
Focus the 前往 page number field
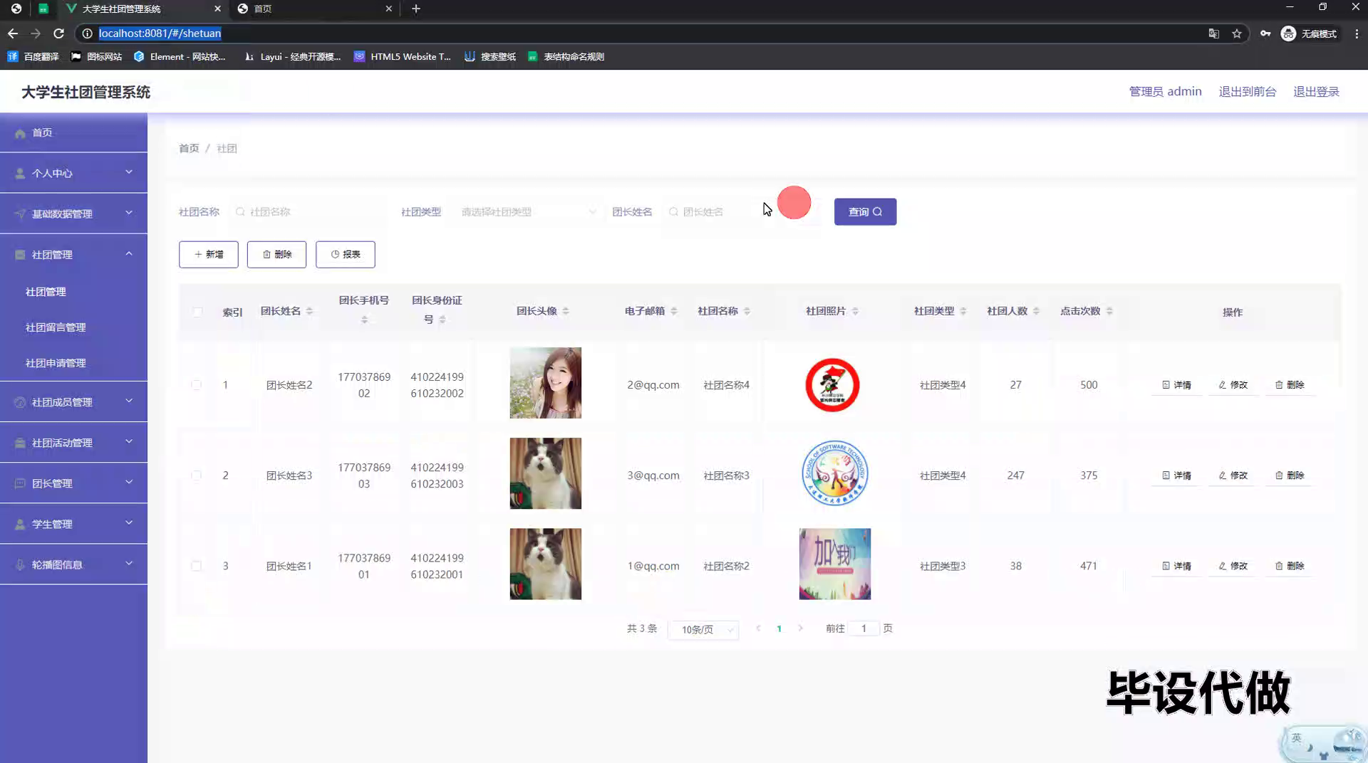pyautogui.click(x=864, y=628)
